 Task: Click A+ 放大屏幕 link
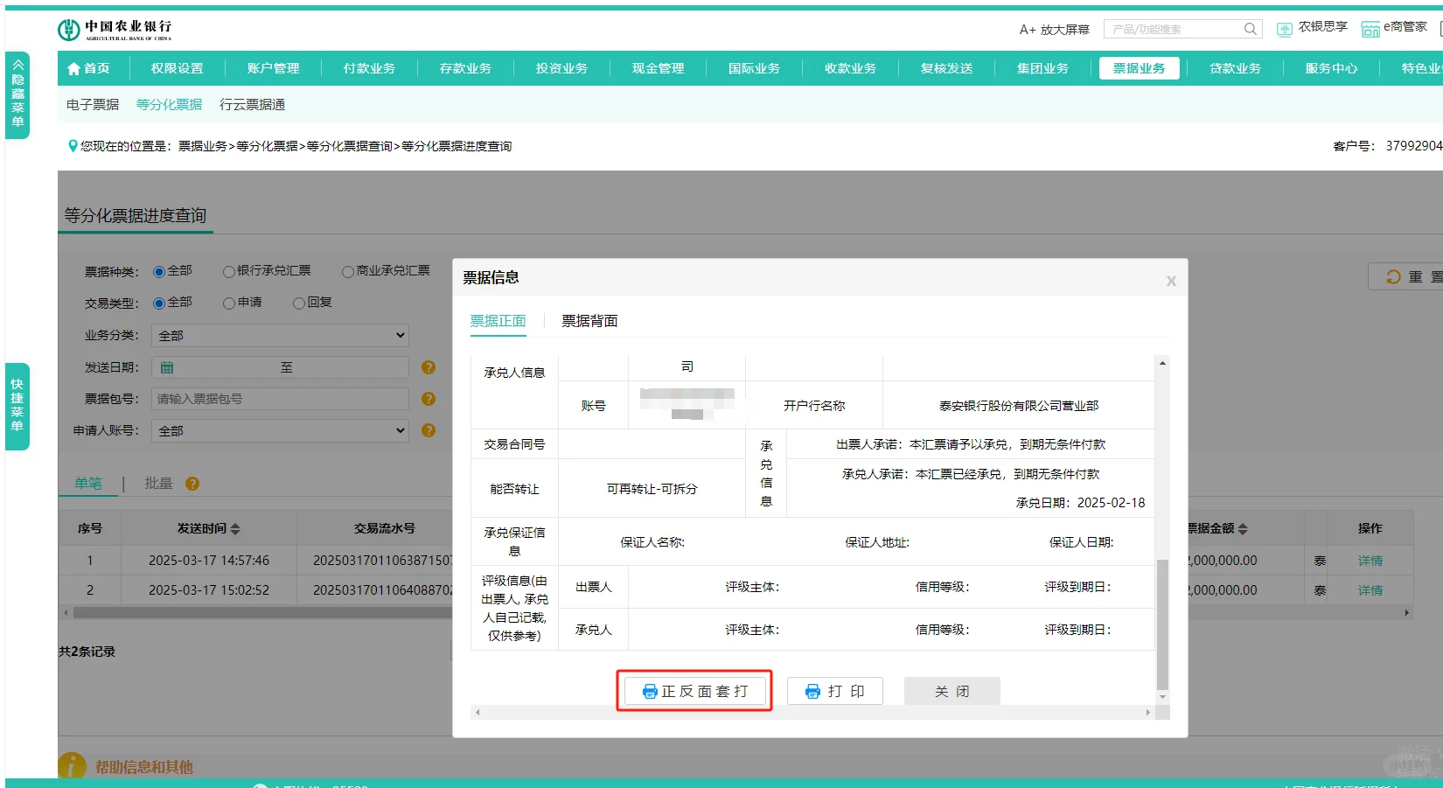click(x=1054, y=30)
